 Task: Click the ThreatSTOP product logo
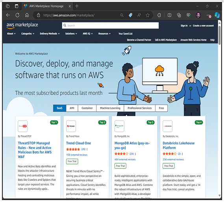tap(23, 126)
